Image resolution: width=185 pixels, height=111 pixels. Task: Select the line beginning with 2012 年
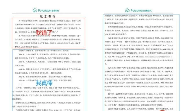point(45,77)
